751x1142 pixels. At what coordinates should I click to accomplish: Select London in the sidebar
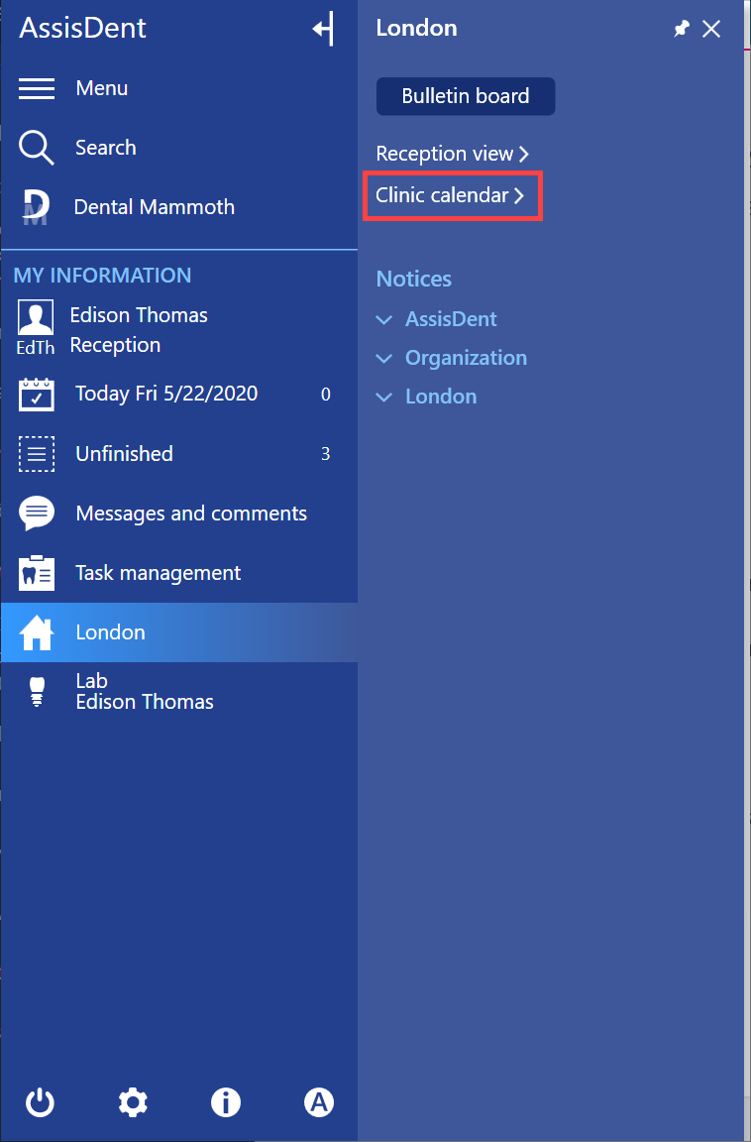pyautogui.click(x=179, y=632)
